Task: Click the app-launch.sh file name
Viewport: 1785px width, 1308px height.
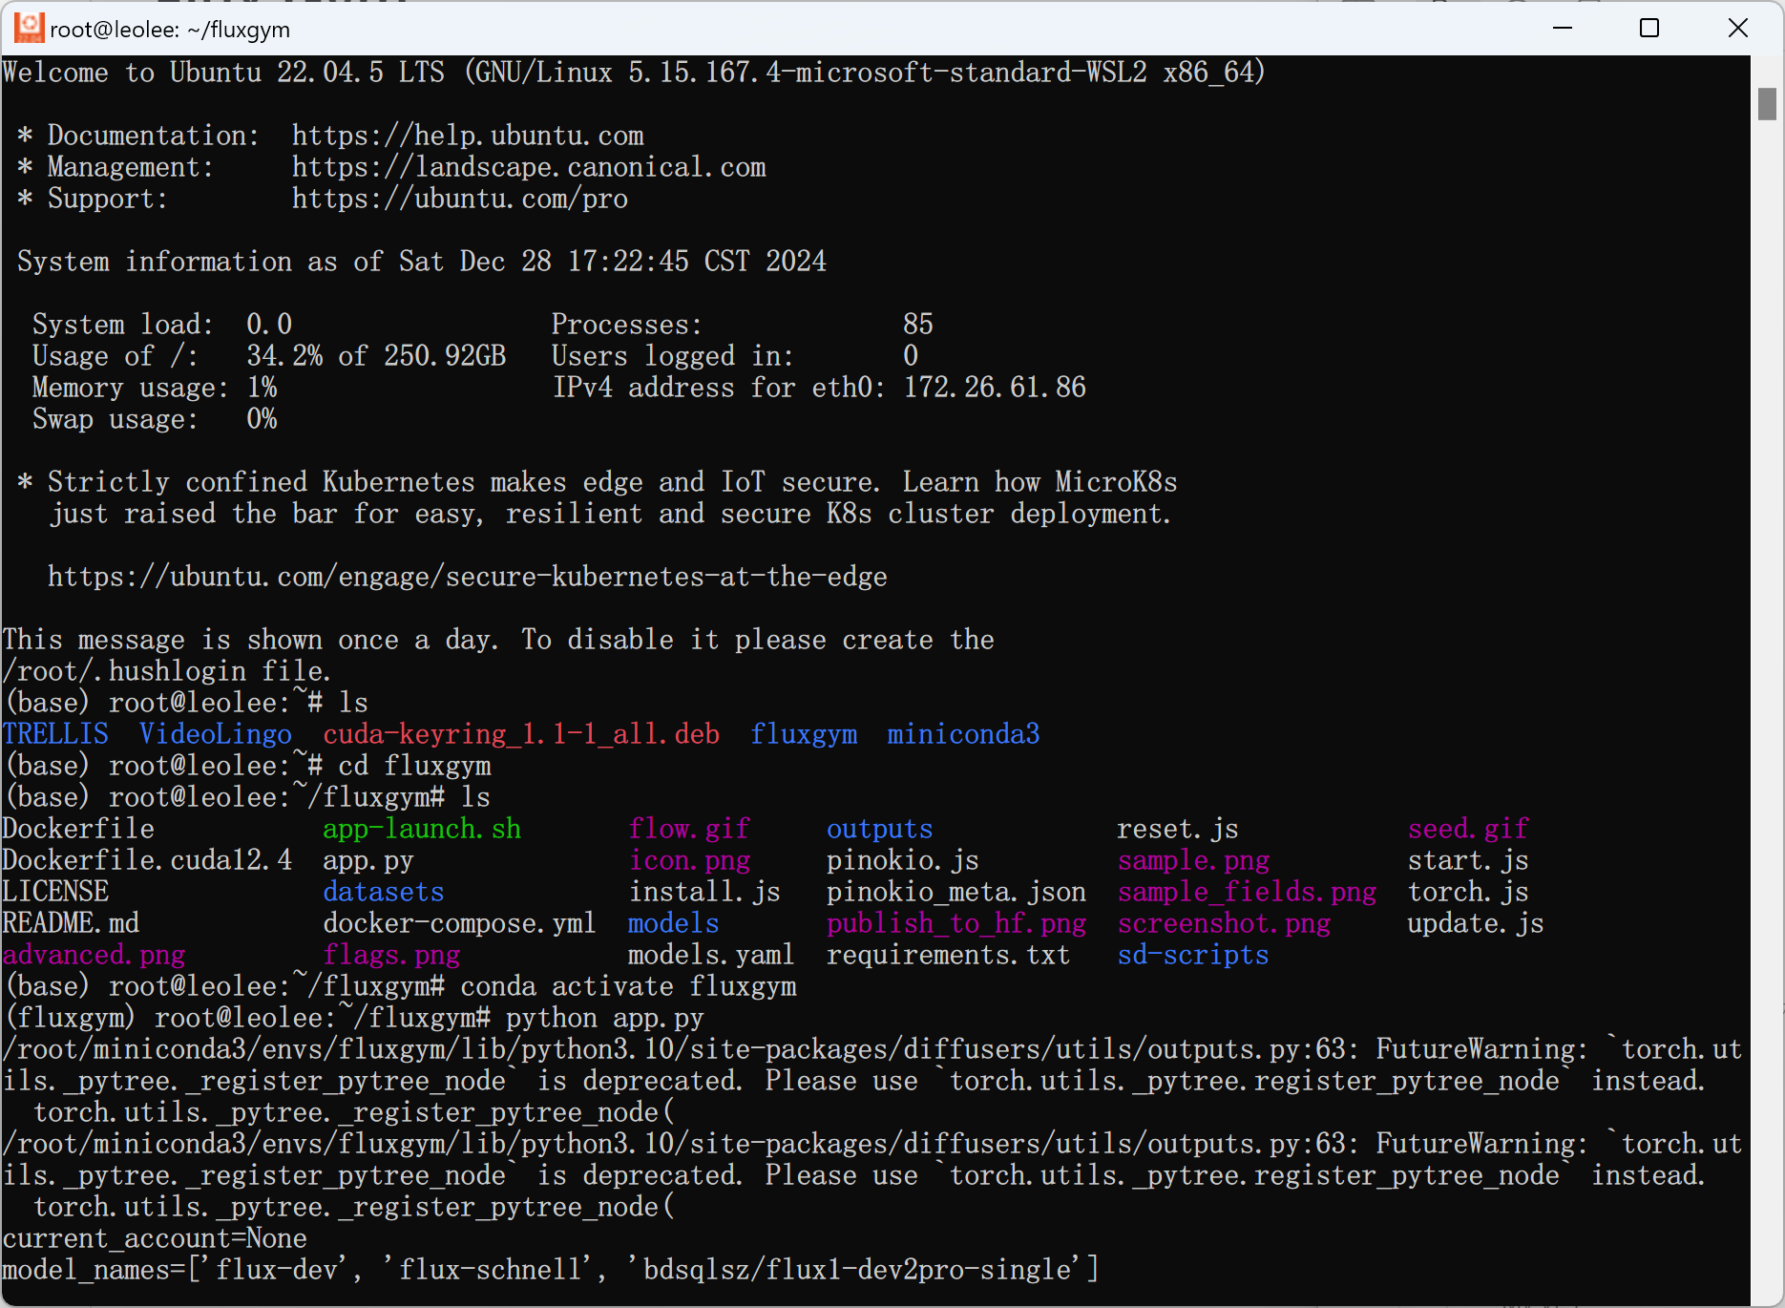Action: 422,829
